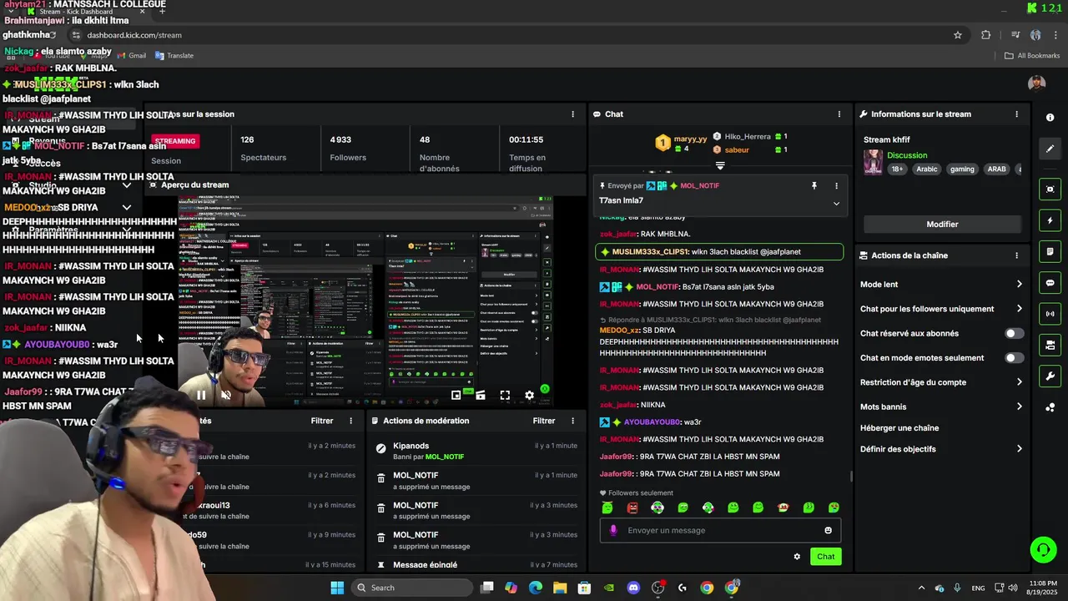Image resolution: width=1068 pixels, height=601 pixels.
Task: Click the three-dots cluster icon in sidebar
Action: click(x=1050, y=407)
